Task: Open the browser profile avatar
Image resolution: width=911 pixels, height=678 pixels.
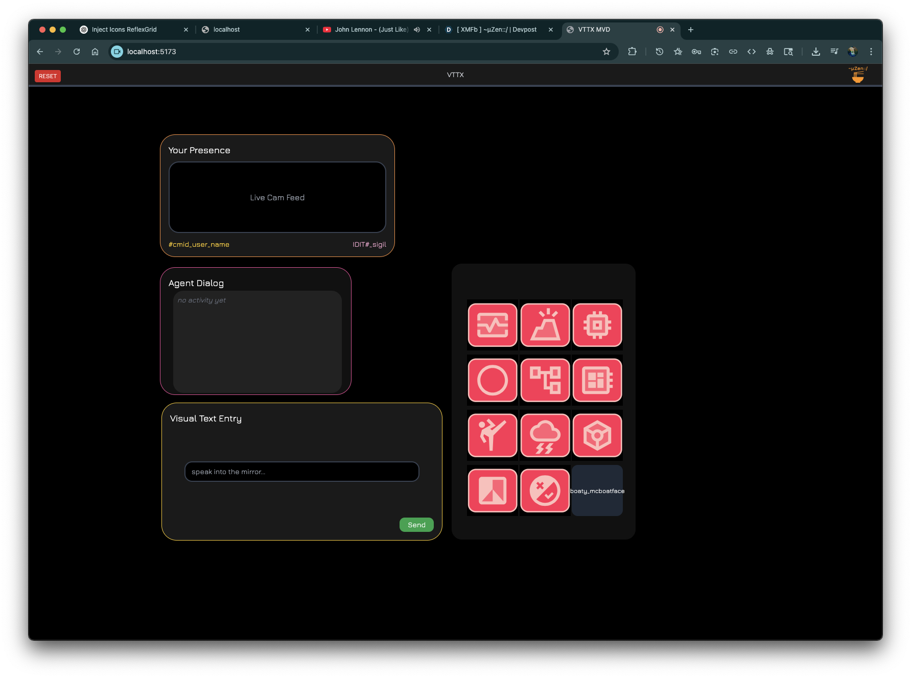Action: 853,52
